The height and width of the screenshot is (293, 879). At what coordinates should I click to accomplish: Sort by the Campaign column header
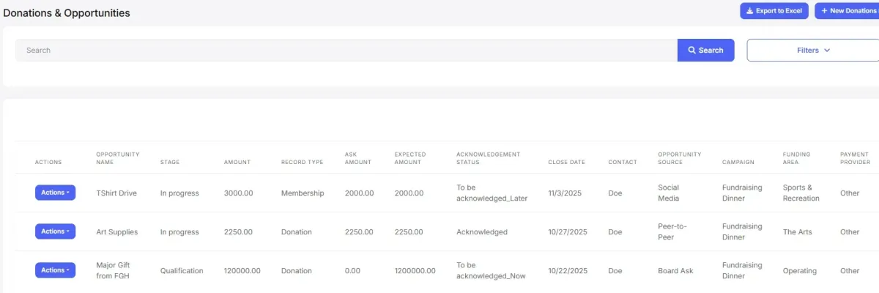(x=738, y=163)
